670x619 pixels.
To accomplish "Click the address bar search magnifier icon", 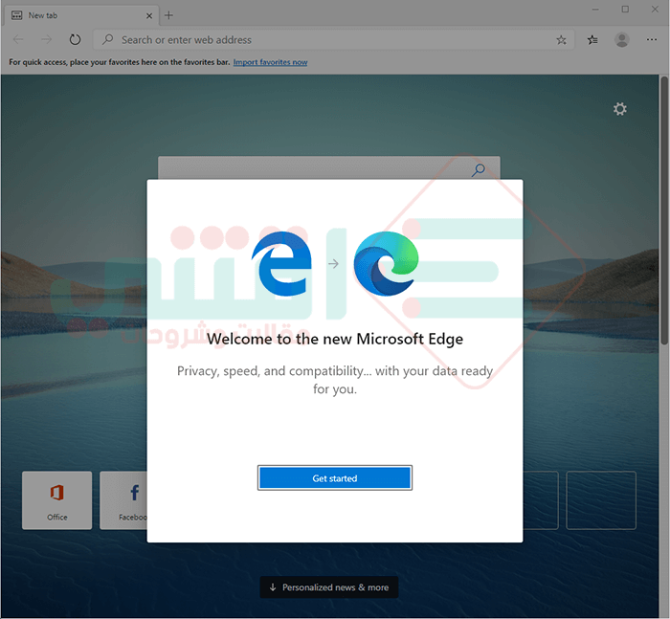I will coord(107,40).
